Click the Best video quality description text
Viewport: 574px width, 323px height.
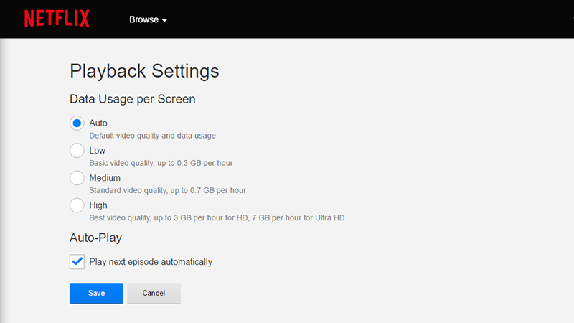[217, 218]
